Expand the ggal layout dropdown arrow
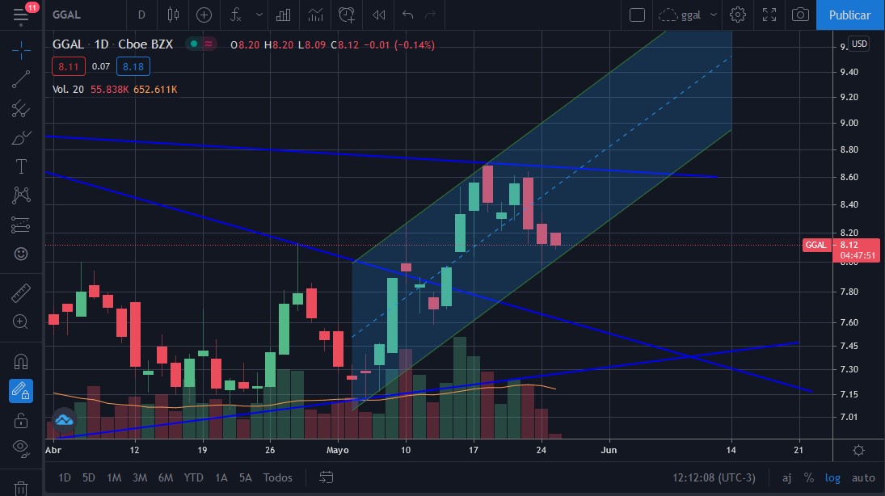Screen dimensions: 885x496 point(714,15)
